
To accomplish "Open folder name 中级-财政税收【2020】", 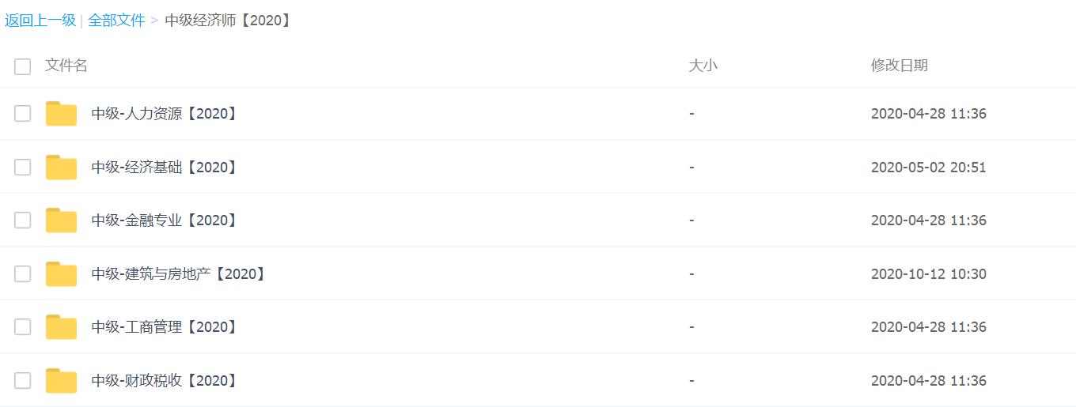I will point(165,381).
